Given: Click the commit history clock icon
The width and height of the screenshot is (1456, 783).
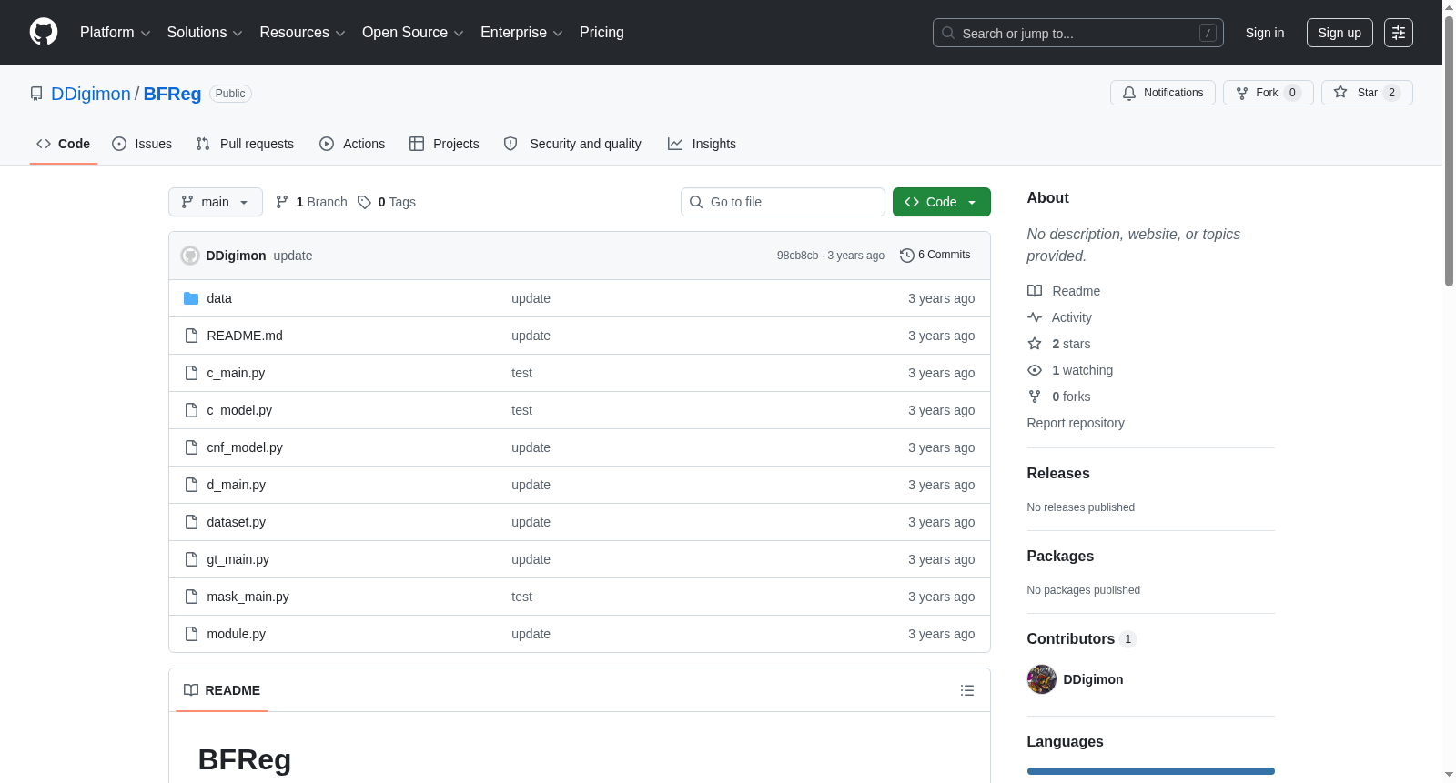Looking at the screenshot, I should point(906,256).
